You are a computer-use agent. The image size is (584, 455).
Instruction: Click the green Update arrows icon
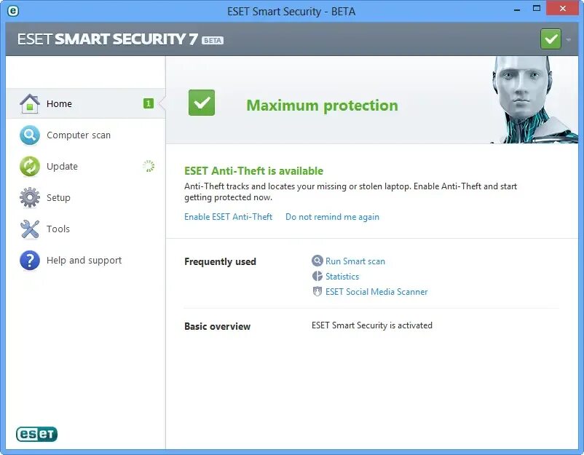[29, 166]
